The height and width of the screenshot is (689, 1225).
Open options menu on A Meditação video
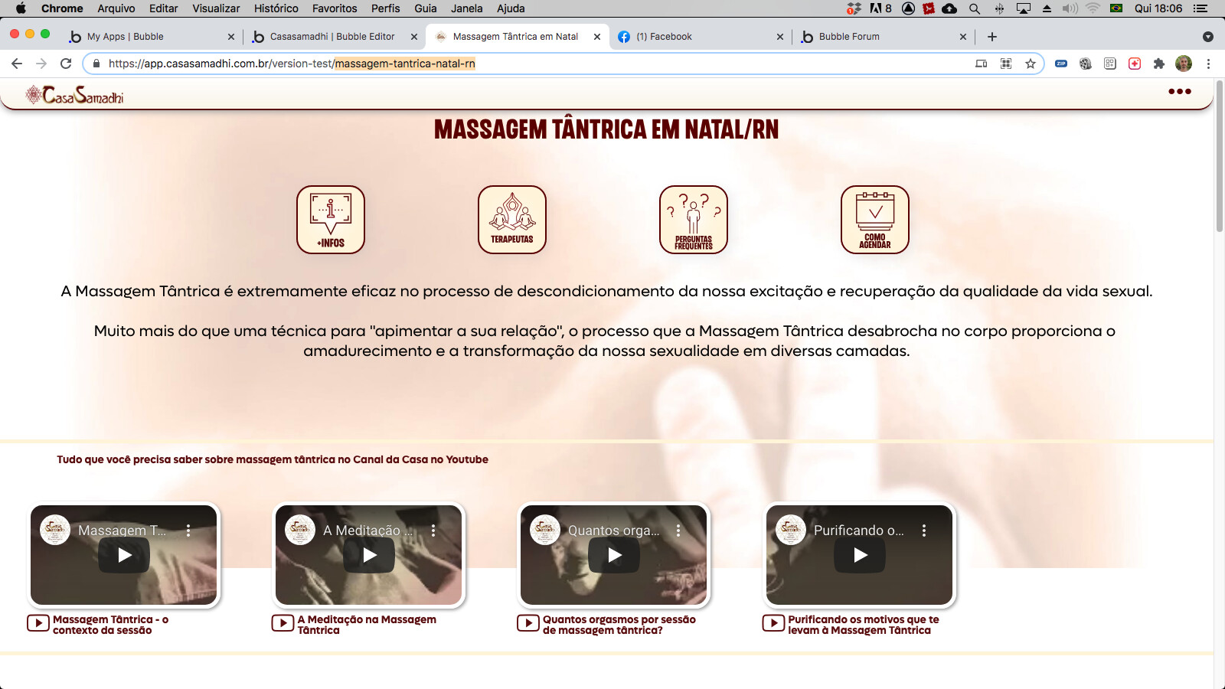pyautogui.click(x=433, y=531)
